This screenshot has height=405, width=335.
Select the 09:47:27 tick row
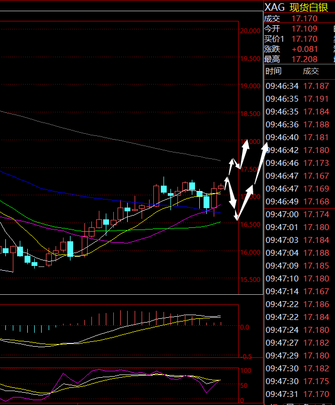pos(298,343)
